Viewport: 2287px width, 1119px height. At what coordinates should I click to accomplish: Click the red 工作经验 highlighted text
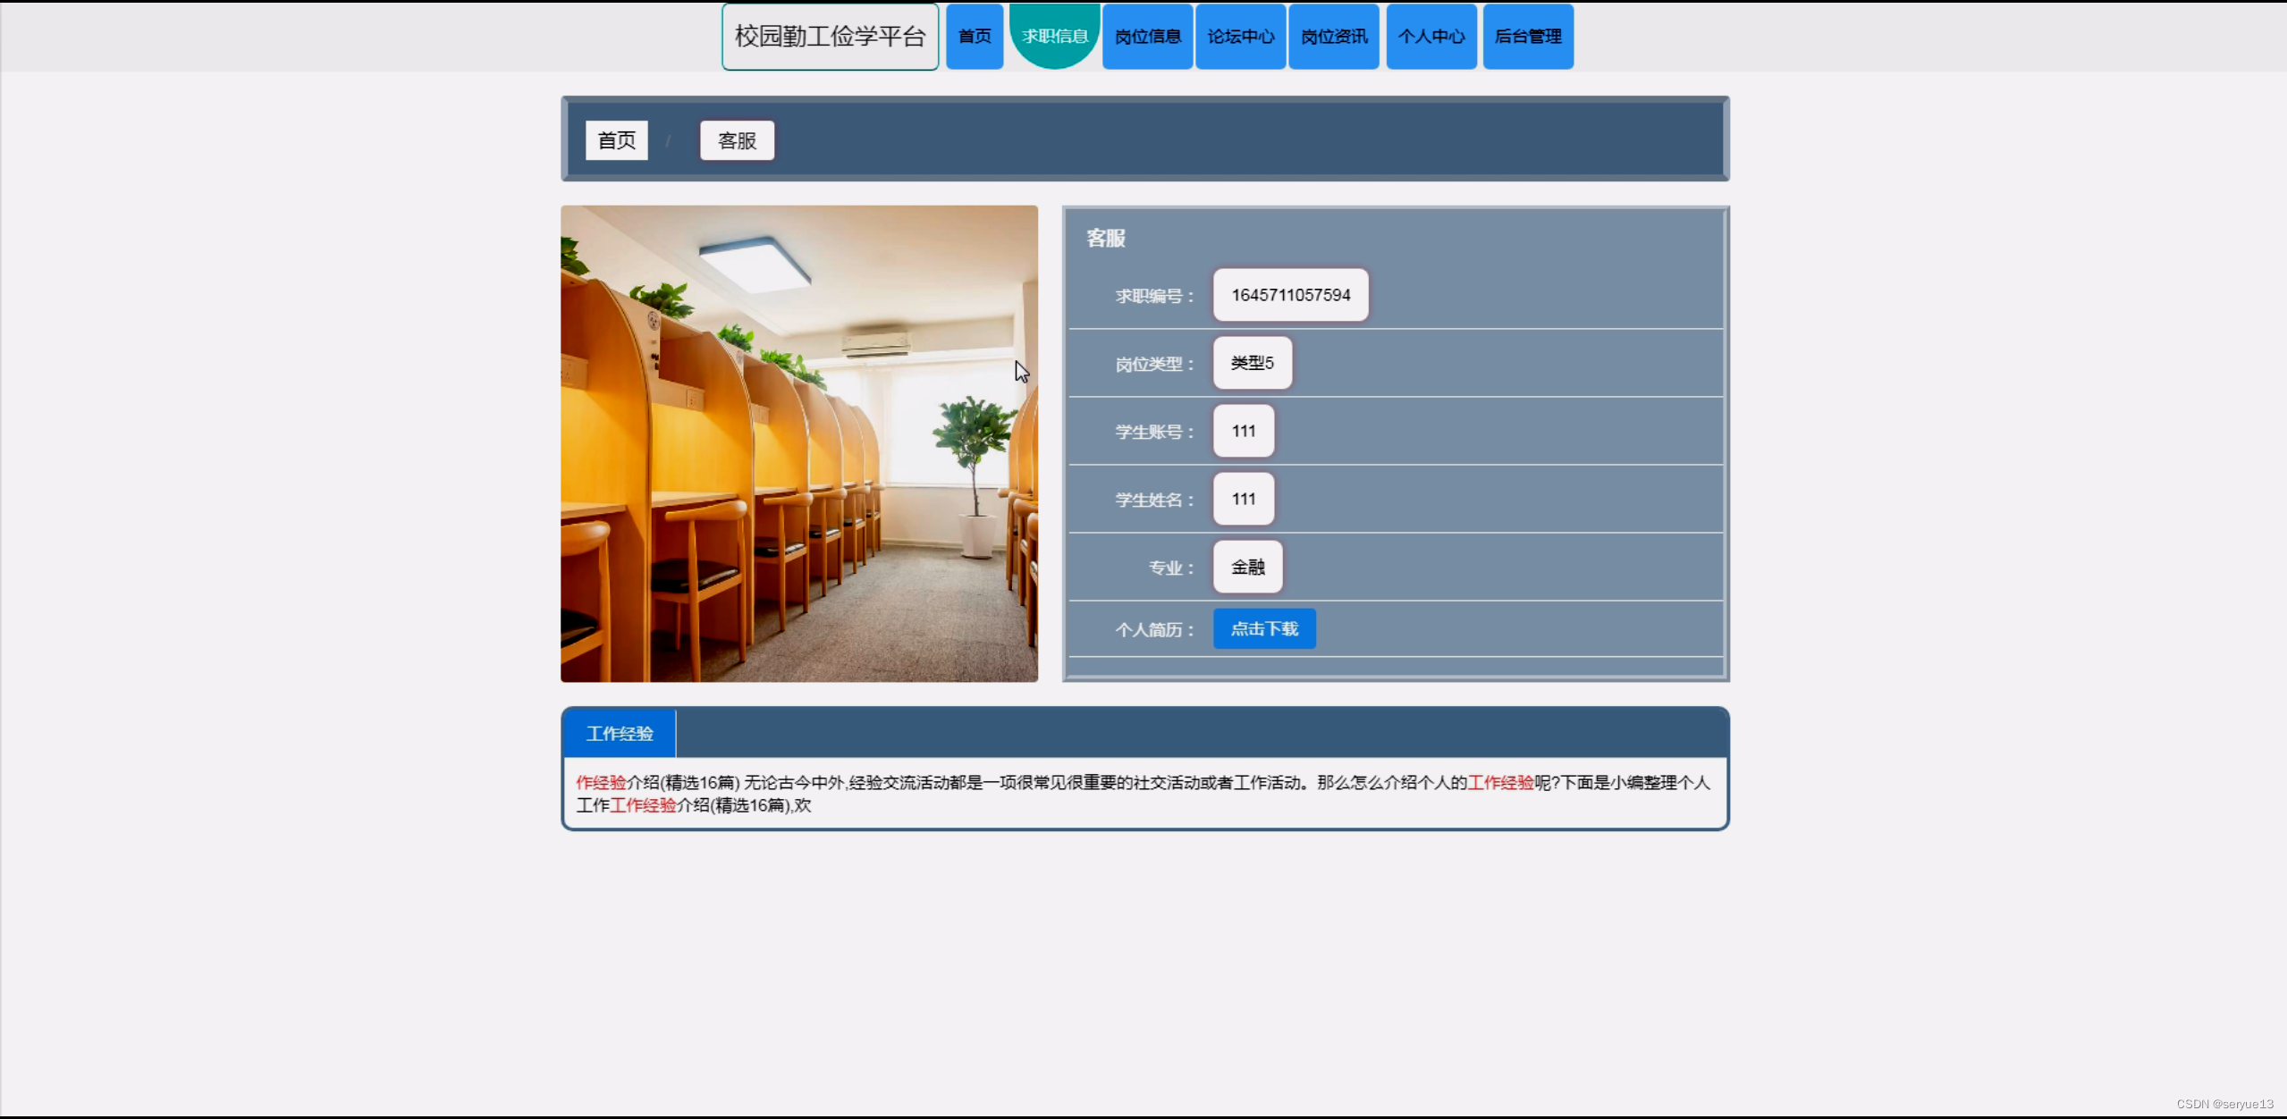coord(1499,781)
